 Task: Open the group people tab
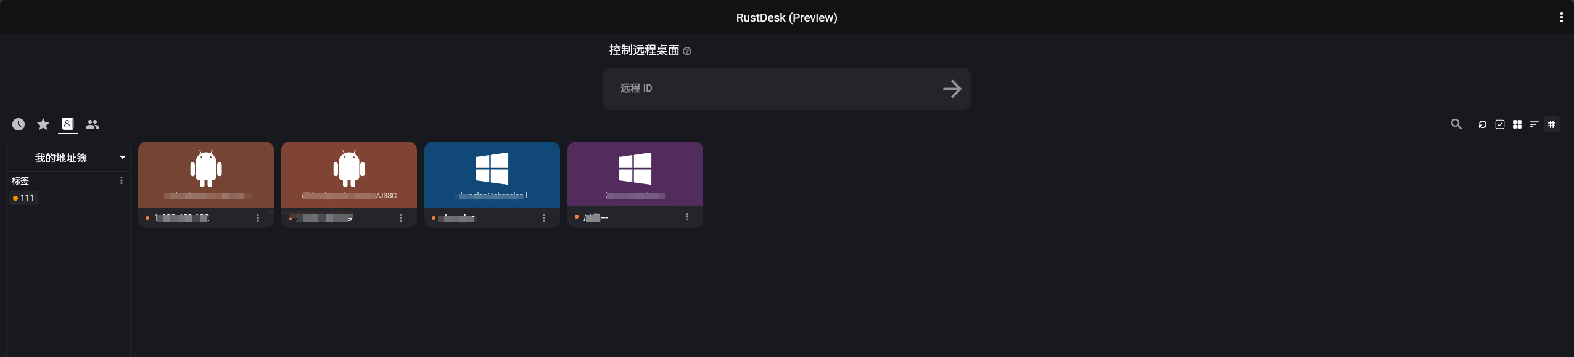pyautogui.click(x=93, y=124)
